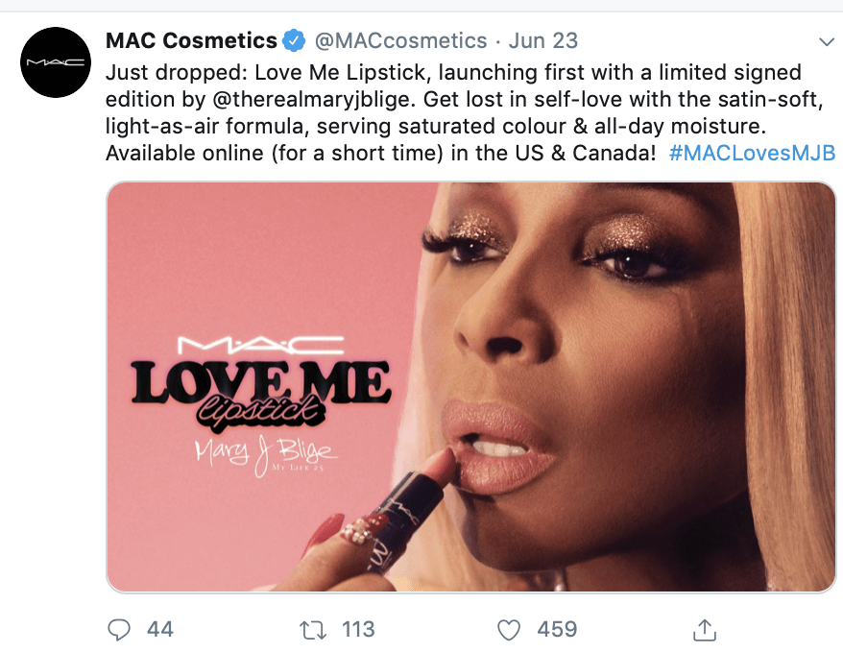Click the tweet body text to open
843x653 pixels.
(464, 113)
